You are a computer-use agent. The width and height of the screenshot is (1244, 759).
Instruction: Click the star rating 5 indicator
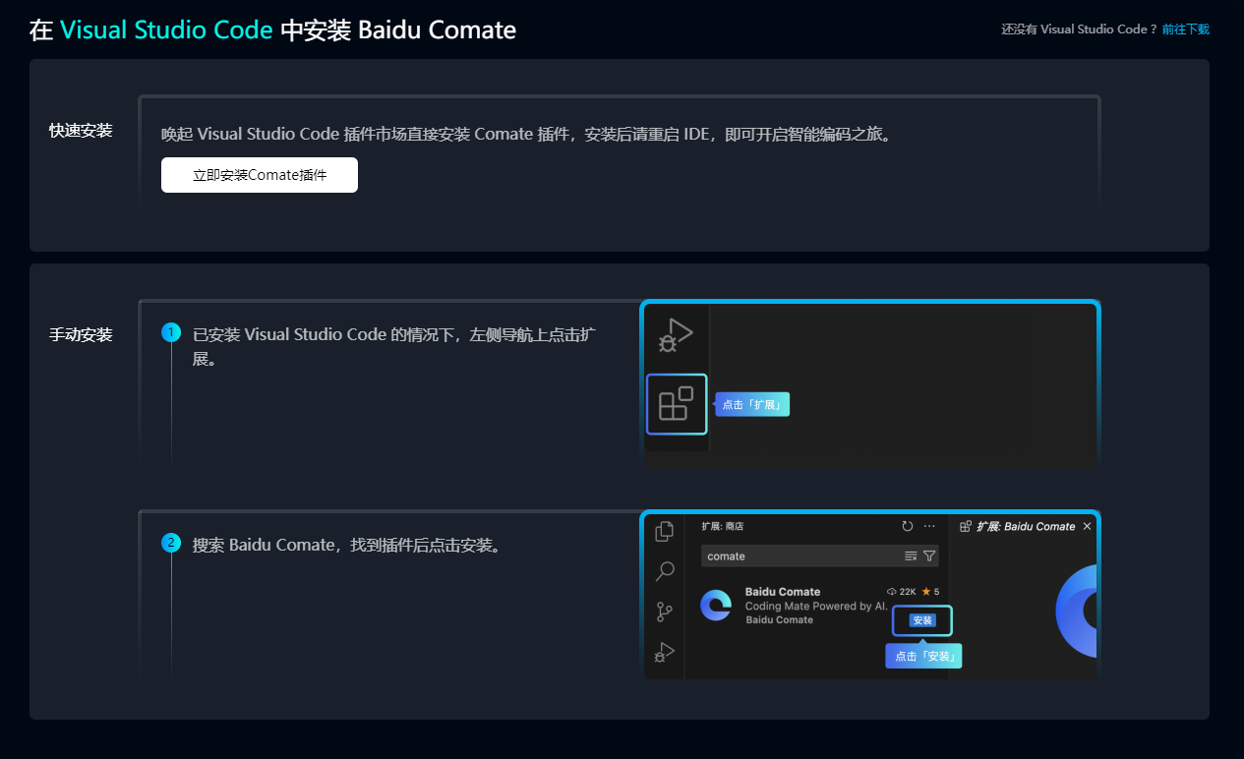(x=930, y=592)
